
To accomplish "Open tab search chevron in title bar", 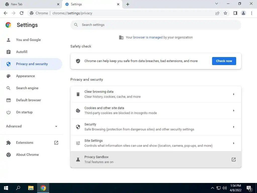I will click(217, 4).
